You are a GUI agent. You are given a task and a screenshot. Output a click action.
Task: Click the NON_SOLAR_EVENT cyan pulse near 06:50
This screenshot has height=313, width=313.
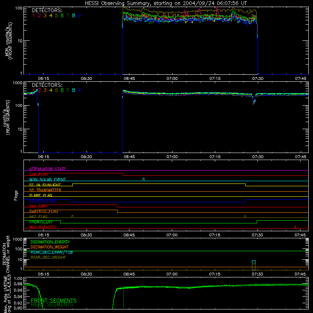point(144,180)
